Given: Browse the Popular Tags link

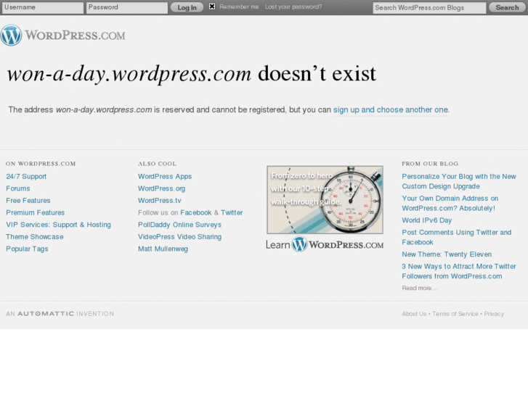Looking at the screenshot, I should (x=27, y=249).
